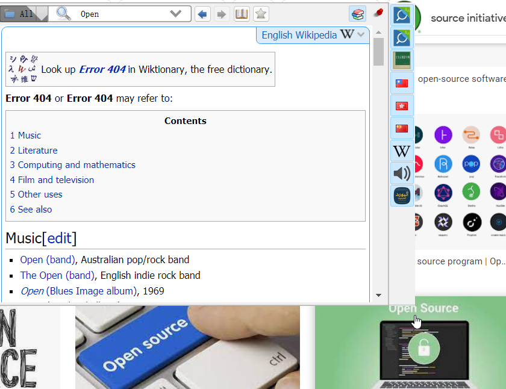This screenshot has height=389, width=506.
Task: Pin the popup window with the red pushpin
Action: 378,13
